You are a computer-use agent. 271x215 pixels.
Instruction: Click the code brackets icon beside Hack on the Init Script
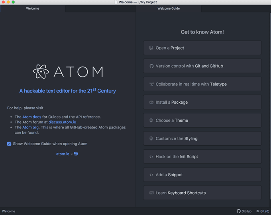[151, 157]
